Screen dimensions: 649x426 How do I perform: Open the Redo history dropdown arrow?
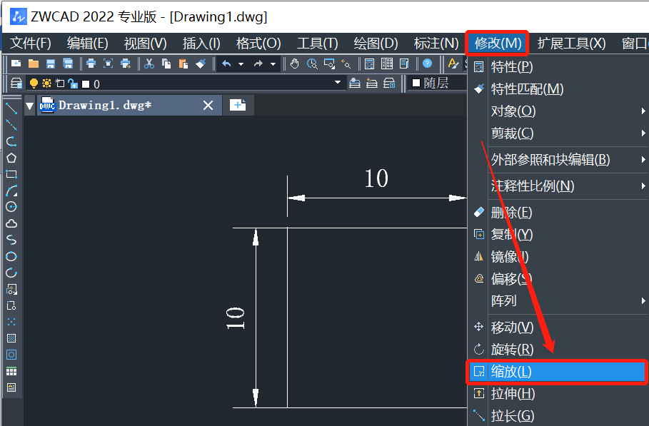(273, 64)
